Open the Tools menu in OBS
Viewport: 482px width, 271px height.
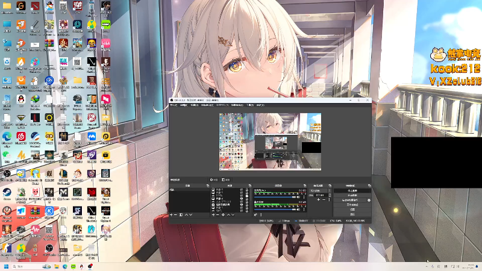(251, 105)
